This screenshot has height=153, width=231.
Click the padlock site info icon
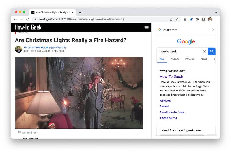[35, 19]
